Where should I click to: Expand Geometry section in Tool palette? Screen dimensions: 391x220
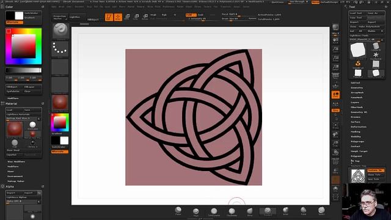(x=357, y=87)
